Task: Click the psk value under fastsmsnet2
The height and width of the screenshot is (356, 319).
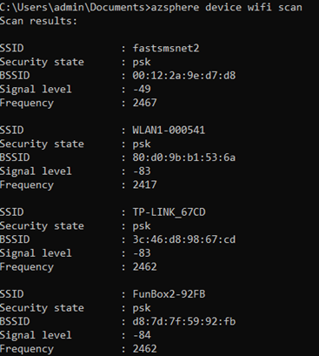Action: (x=142, y=62)
